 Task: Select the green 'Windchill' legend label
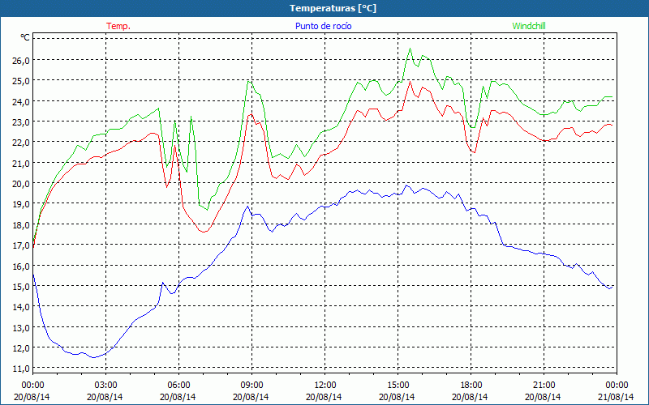(x=529, y=26)
